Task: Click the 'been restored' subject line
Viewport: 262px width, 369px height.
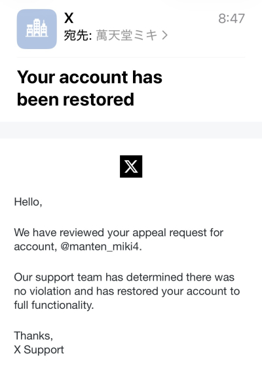Action: [x=75, y=99]
